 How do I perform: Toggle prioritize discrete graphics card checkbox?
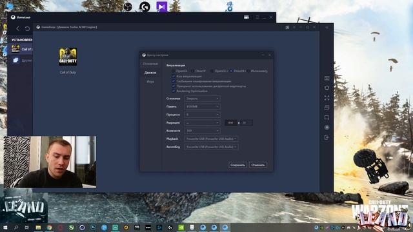174,86
